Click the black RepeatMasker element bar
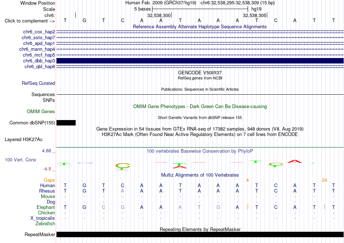This screenshot has height=243, width=344. coord(200,234)
